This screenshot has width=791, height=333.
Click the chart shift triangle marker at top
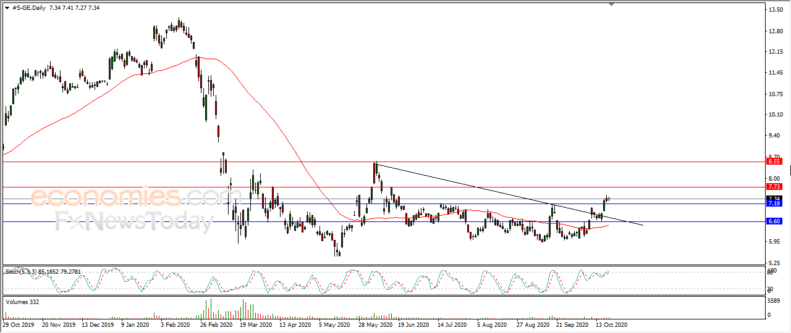pyautogui.click(x=612, y=4)
